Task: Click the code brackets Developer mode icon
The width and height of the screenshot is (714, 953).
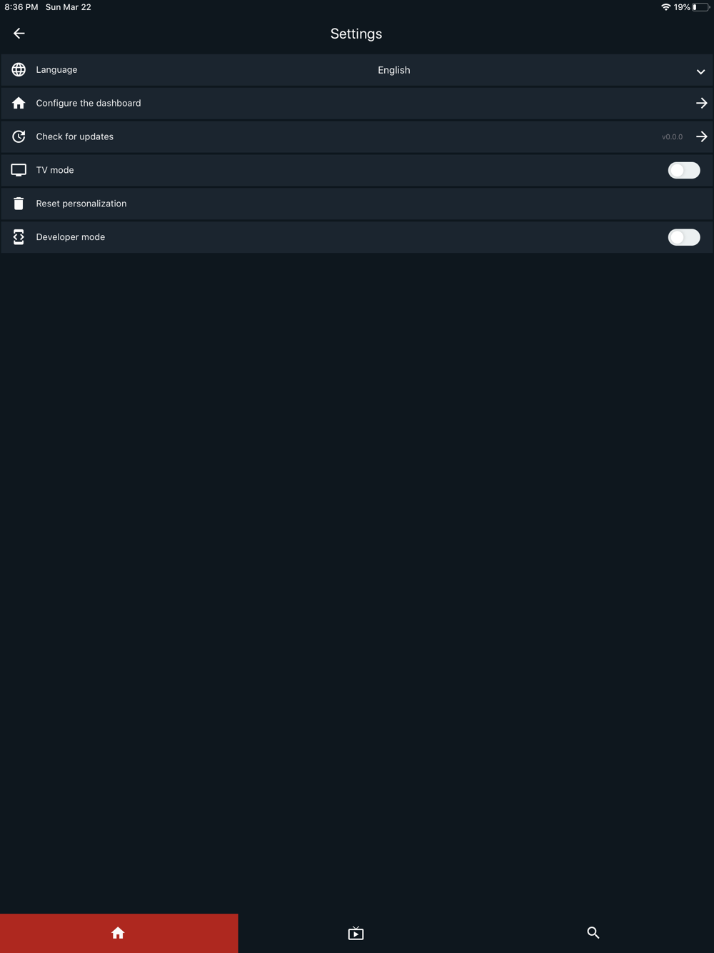Action: click(x=19, y=237)
